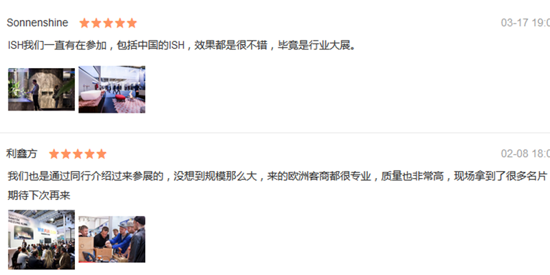Open the 利鑫方 user profile name
The width and height of the screenshot is (550, 275).
click(x=22, y=153)
